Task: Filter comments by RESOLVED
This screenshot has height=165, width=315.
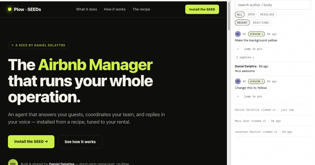Action: 267,15
